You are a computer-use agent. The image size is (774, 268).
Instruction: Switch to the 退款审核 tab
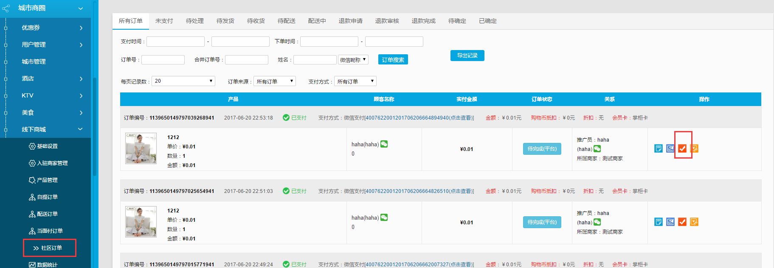click(x=387, y=21)
